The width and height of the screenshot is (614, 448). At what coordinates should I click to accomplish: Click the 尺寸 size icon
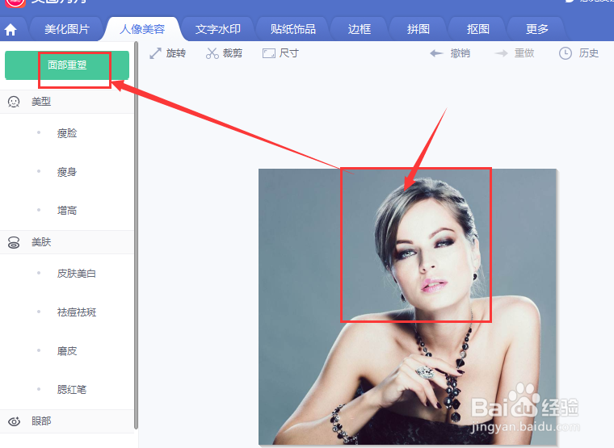coord(268,53)
